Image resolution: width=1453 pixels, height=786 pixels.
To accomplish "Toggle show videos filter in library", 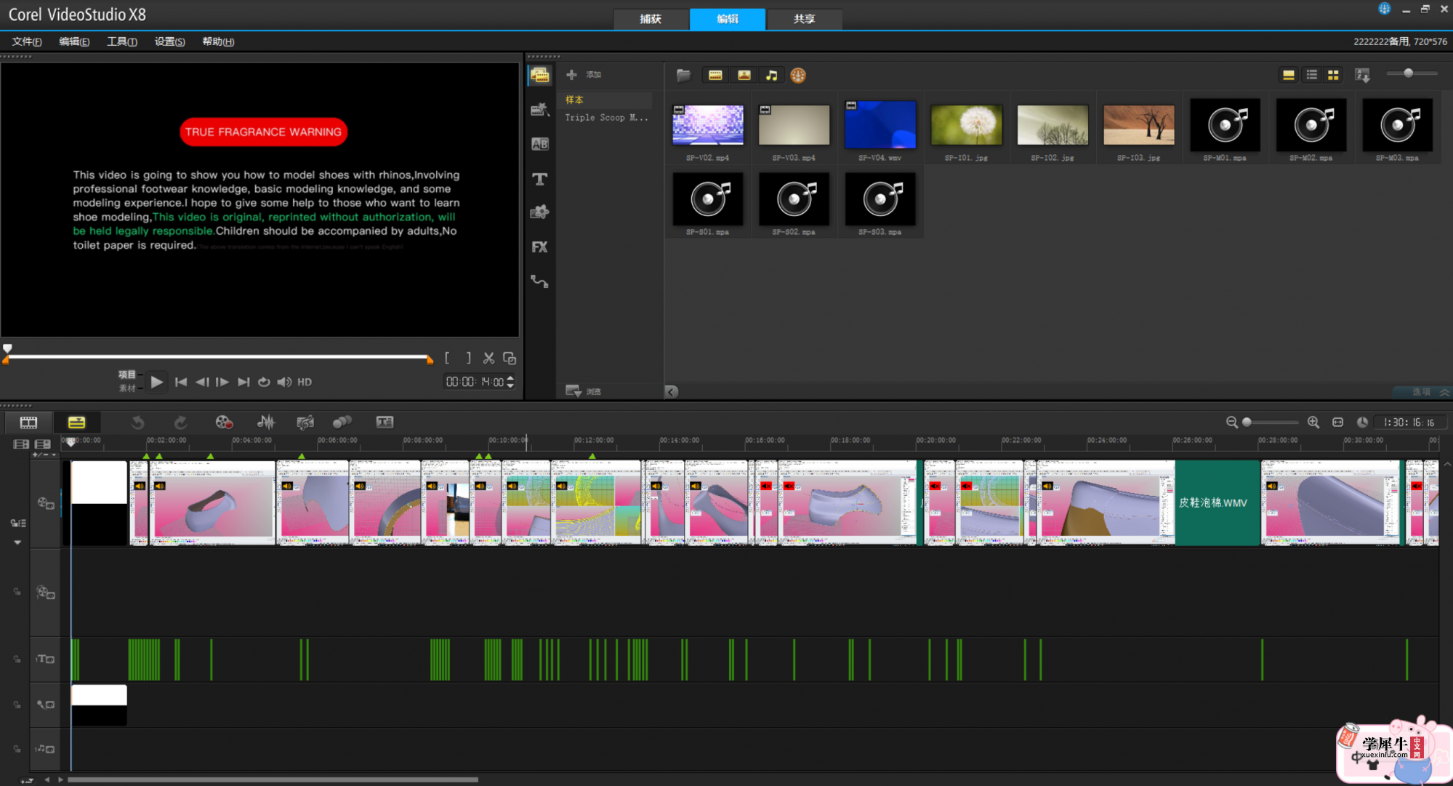I will pyautogui.click(x=715, y=75).
